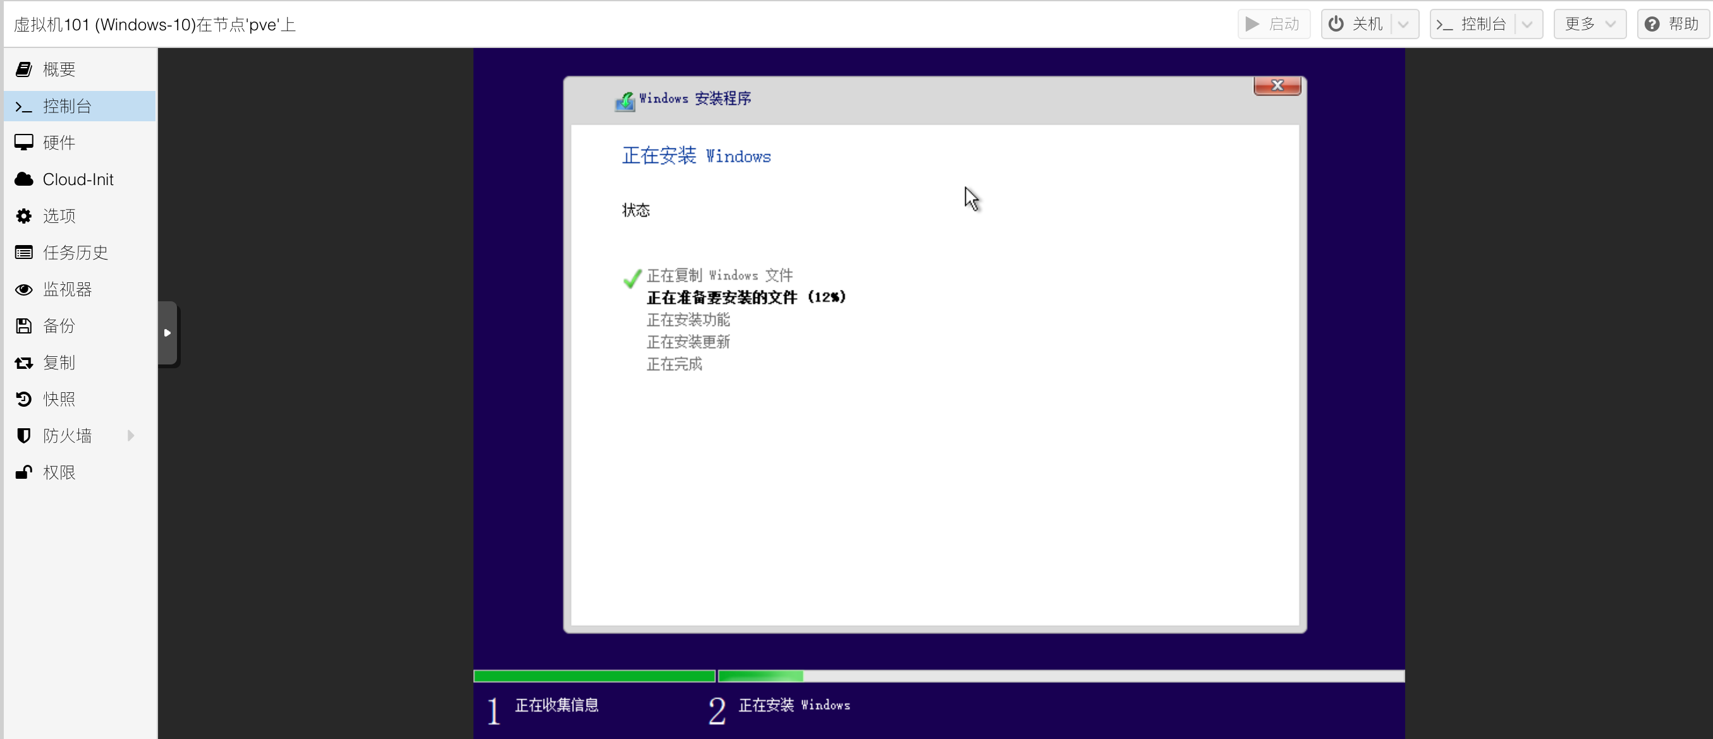This screenshot has height=739, width=1713.
Task: Click the 正在完成 status line
Action: click(x=674, y=364)
